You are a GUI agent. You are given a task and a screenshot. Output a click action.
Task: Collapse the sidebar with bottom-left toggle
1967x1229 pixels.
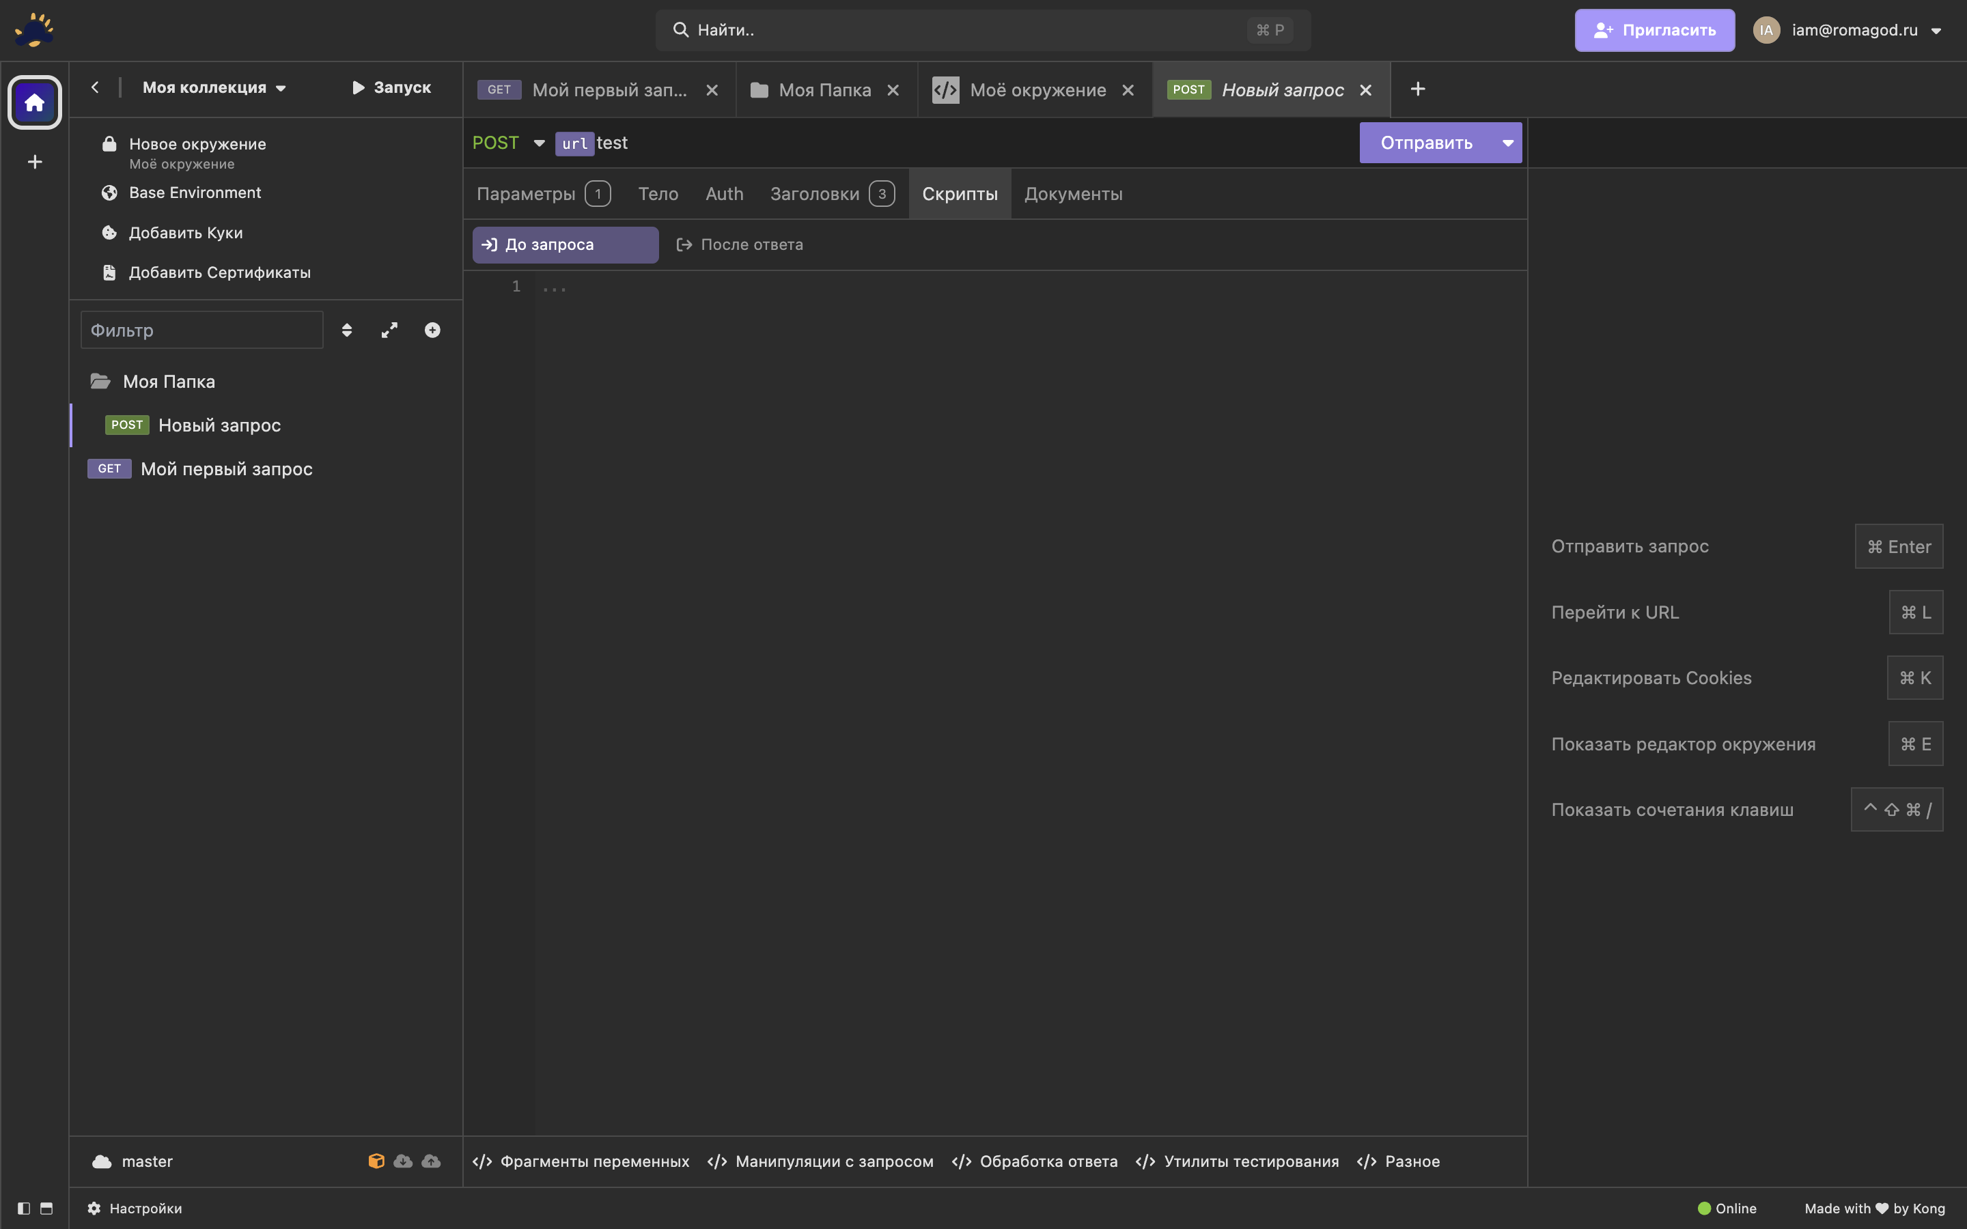(24, 1209)
